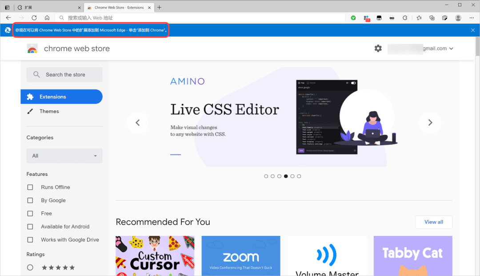Image resolution: width=480 pixels, height=276 pixels.
Task: Focus the browser address bar
Action: [x=200, y=18]
